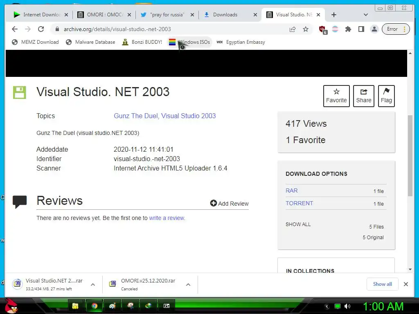Screen dimensions: 419x314
Task: Click the "417 Views" count text
Action: (306, 123)
